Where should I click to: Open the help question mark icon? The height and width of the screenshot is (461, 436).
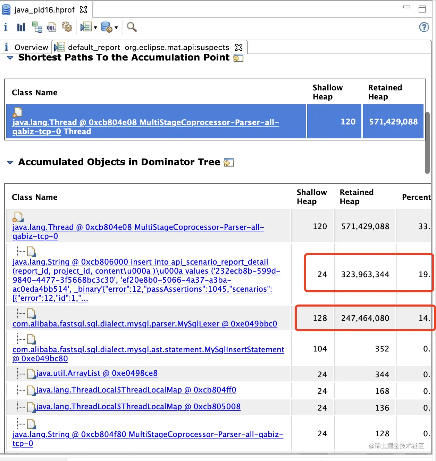(x=424, y=27)
